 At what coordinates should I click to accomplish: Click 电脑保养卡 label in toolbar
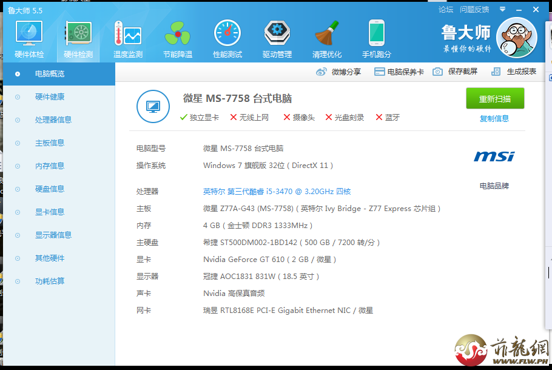(x=406, y=72)
